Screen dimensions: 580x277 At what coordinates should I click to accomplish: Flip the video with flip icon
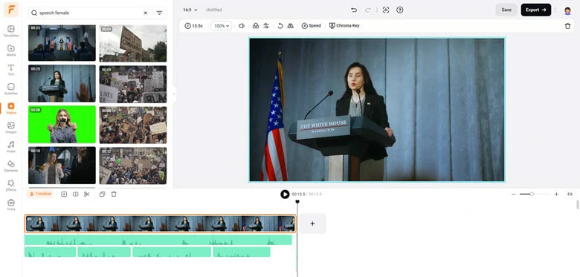pyautogui.click(x=290, y=26)
